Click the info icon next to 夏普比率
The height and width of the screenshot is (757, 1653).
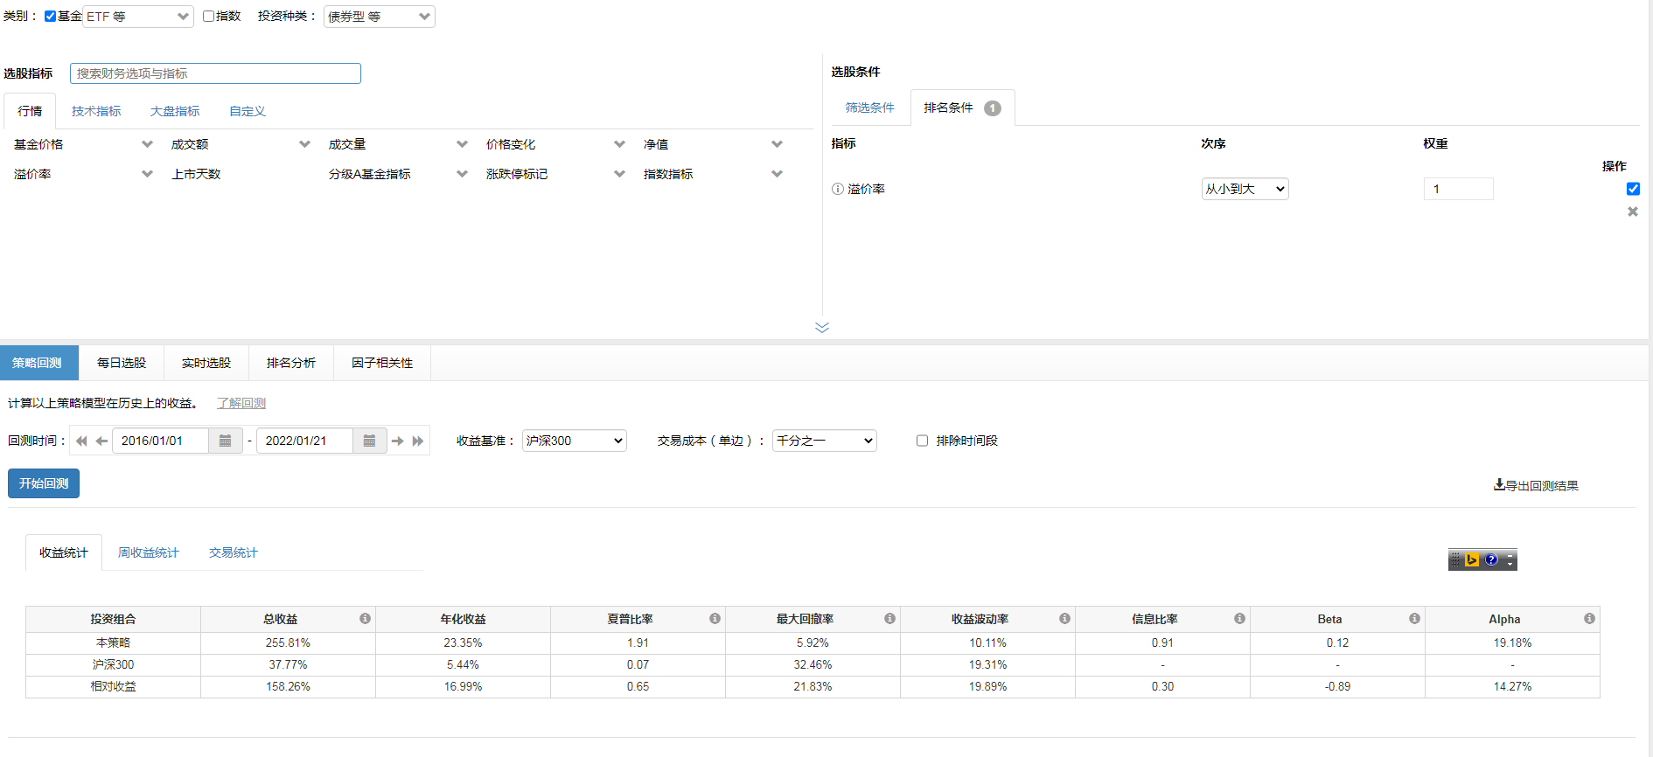tap(715, 619)
